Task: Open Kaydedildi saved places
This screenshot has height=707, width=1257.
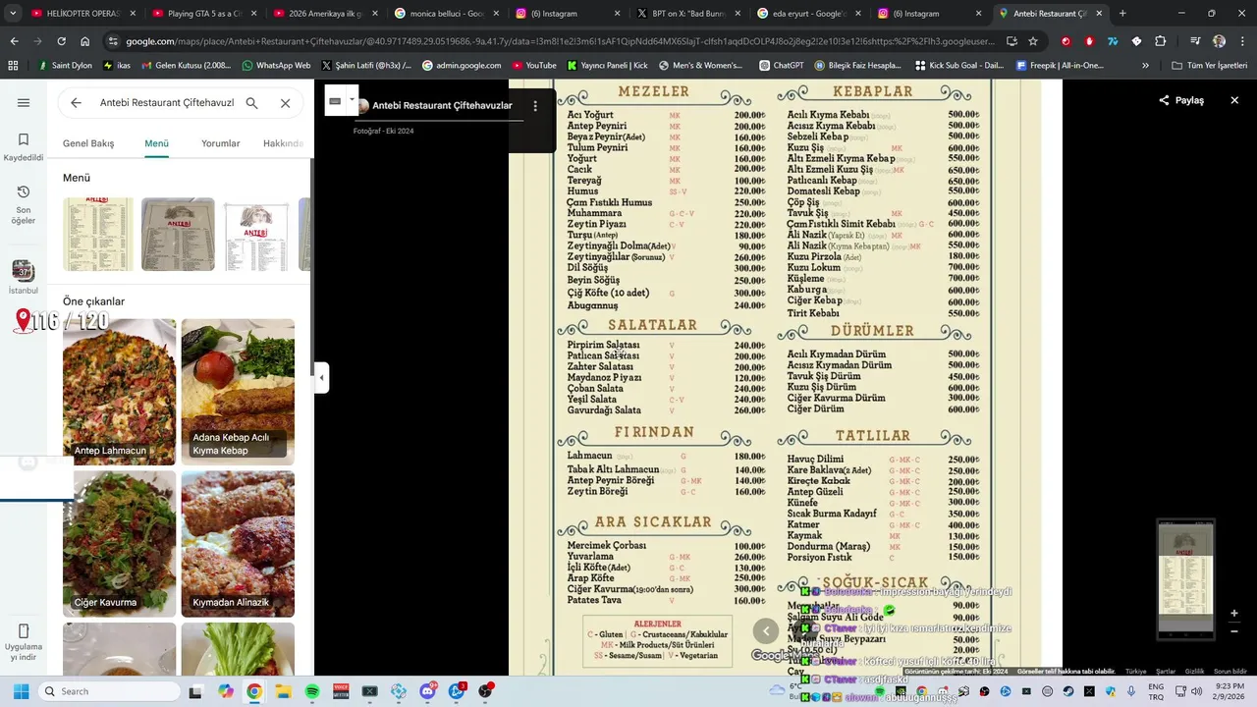Action: pyautogui.click(x=24, y=147)
